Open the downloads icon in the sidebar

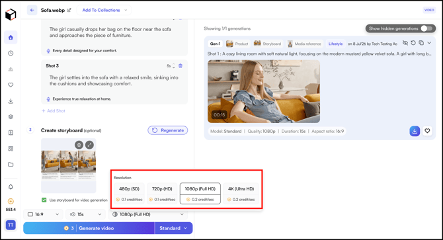(11, 100)
